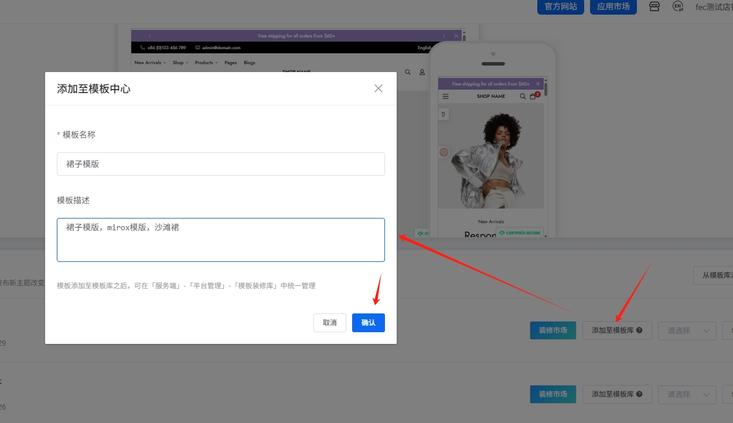733x423 pixels.
Task: Click the heart wishlist icon in mobile preview
Action: point(444,152)
